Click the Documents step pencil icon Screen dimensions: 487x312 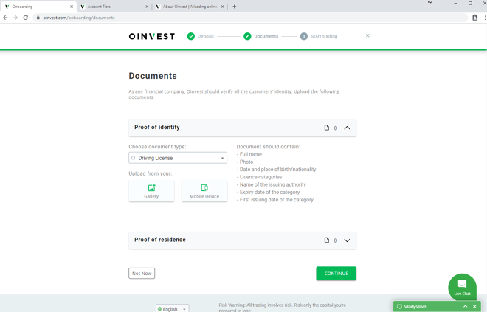click(x=247, y=36)
